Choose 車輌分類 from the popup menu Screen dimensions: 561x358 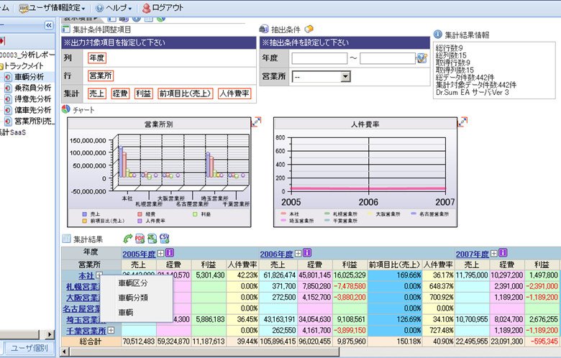(x=133, y=298)
